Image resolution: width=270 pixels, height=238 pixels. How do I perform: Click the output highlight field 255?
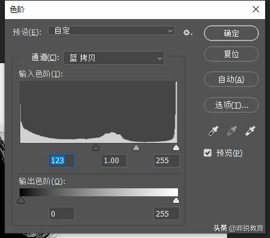pyautogui.click(x=166, y=213)
